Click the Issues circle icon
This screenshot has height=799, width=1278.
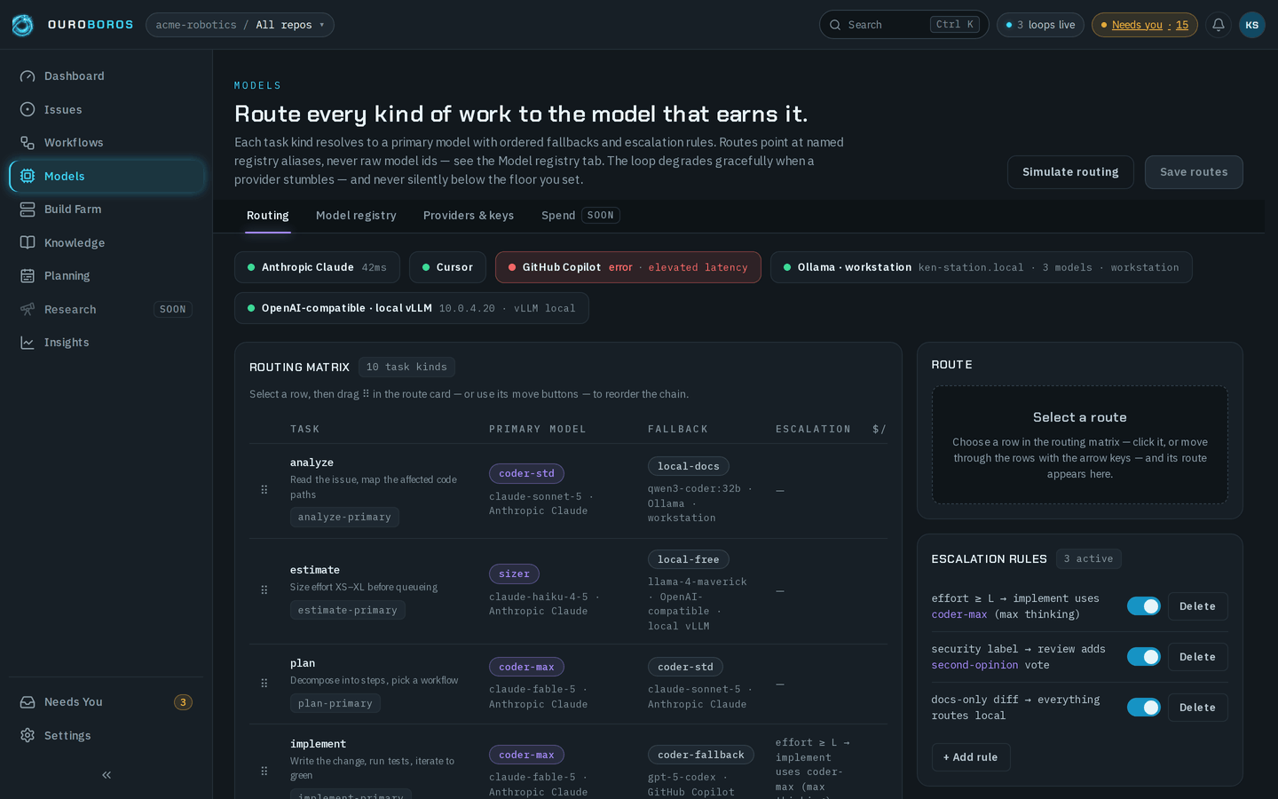[28, 109]
